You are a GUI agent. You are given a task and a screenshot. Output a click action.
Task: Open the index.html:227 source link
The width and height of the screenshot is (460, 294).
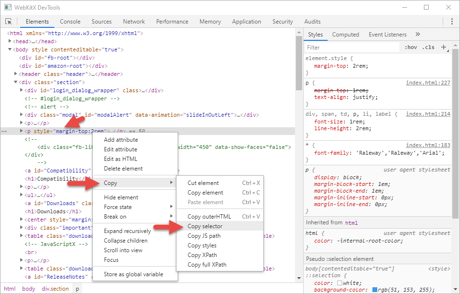428,83
